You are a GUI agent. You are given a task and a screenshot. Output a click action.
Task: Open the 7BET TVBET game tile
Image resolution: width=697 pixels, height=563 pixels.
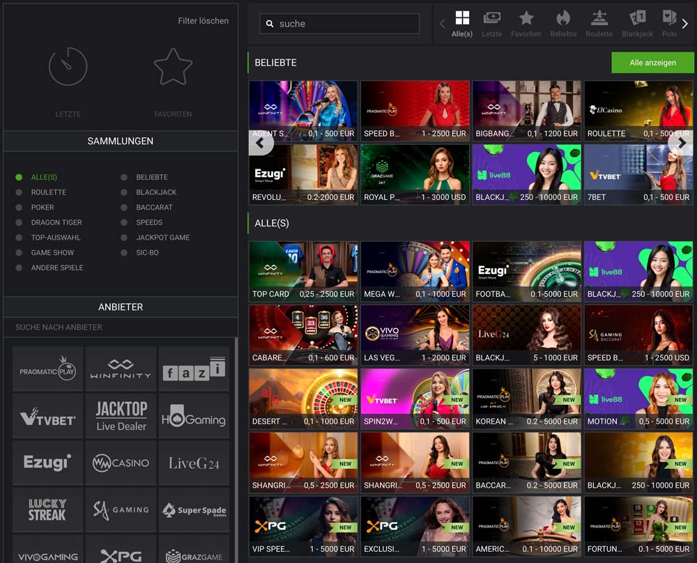tap(638, 175)
